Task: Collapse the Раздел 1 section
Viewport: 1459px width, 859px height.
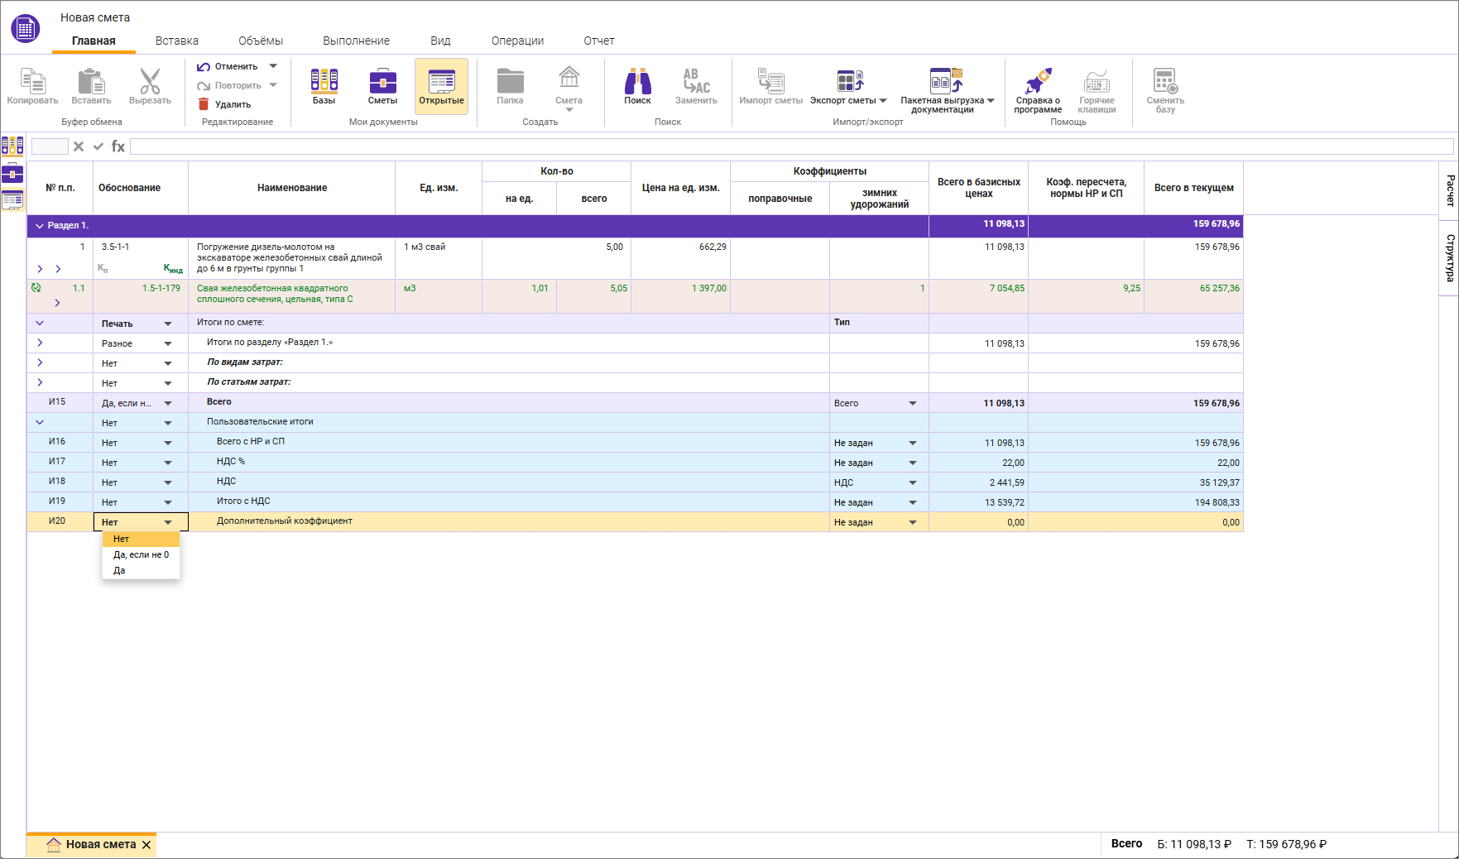Action: pos(39,226)
